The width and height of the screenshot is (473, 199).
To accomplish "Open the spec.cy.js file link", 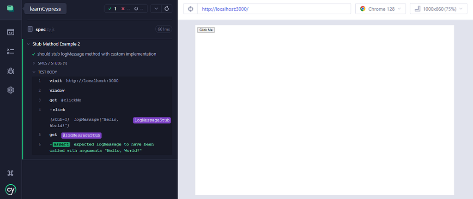I will coord(45,29).
